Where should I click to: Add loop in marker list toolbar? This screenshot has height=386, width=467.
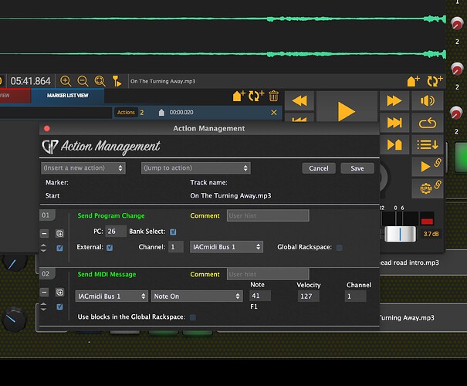(x=256, y=96)
